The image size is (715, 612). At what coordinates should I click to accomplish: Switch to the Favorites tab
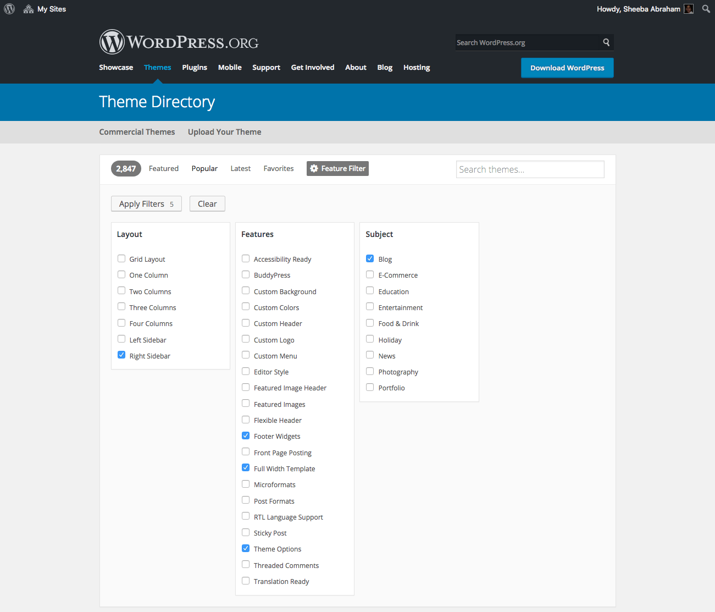278,168
